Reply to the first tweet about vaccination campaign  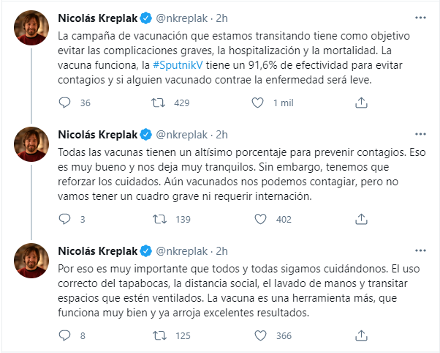64,103
